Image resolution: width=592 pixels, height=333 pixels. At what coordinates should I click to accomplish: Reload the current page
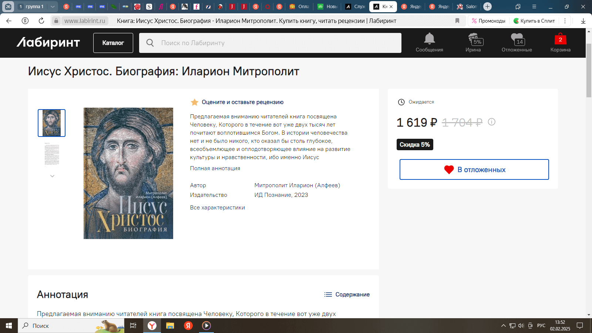[x=41, y=21]
